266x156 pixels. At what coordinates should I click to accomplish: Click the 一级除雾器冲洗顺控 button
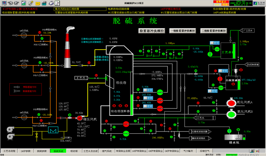(x=183, y=31)
